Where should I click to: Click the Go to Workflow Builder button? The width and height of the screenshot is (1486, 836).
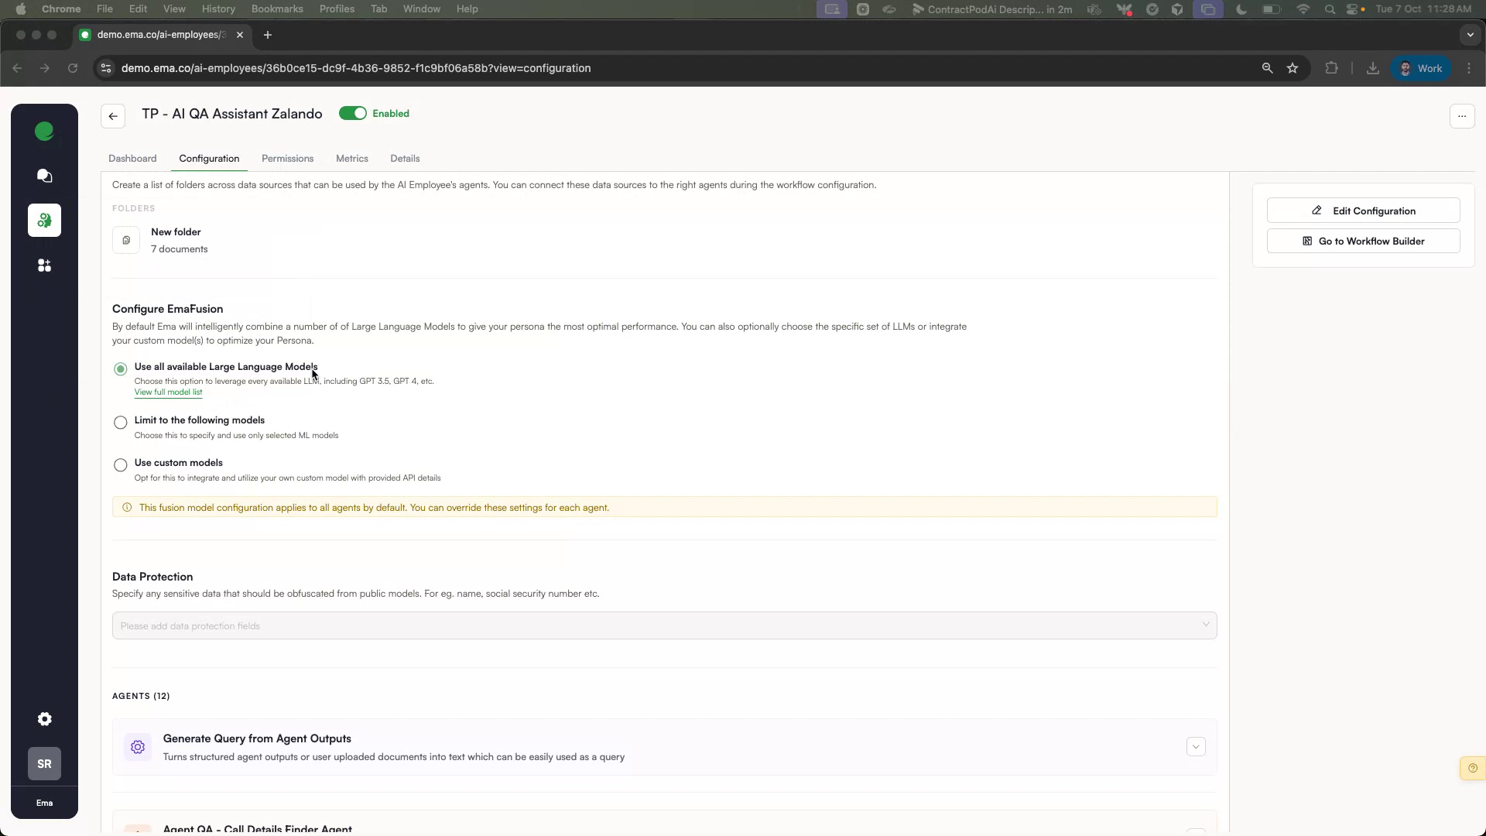[x=1362, y=241]
